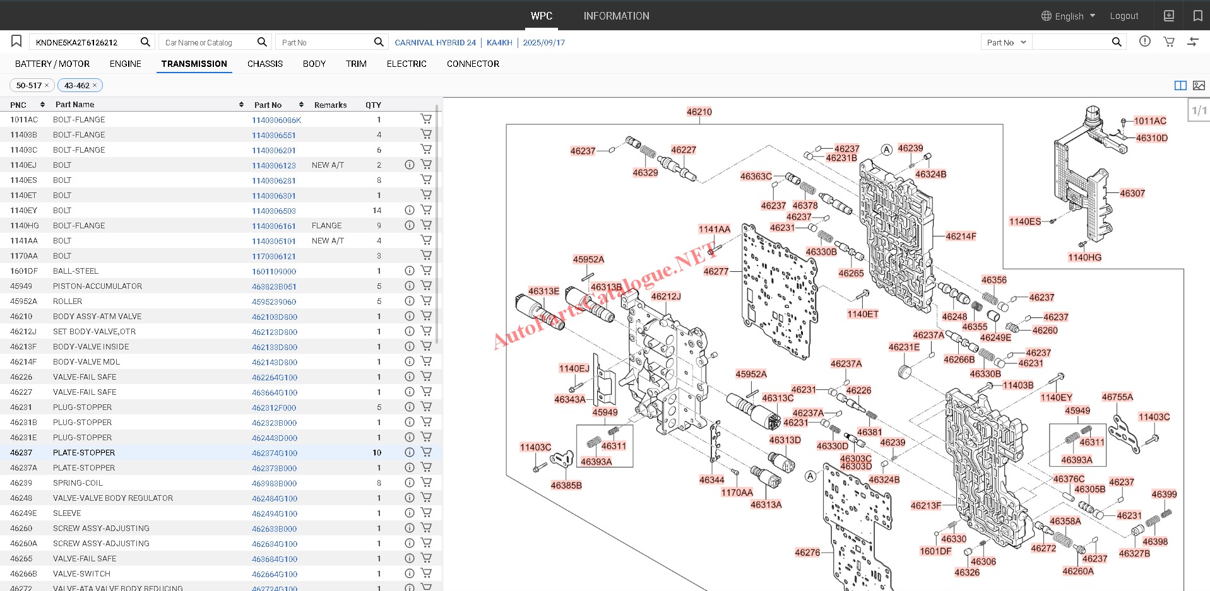Screen dimensions: 1210x591
Task: Toggle split panel view layout
Action: coord(1180,85)
